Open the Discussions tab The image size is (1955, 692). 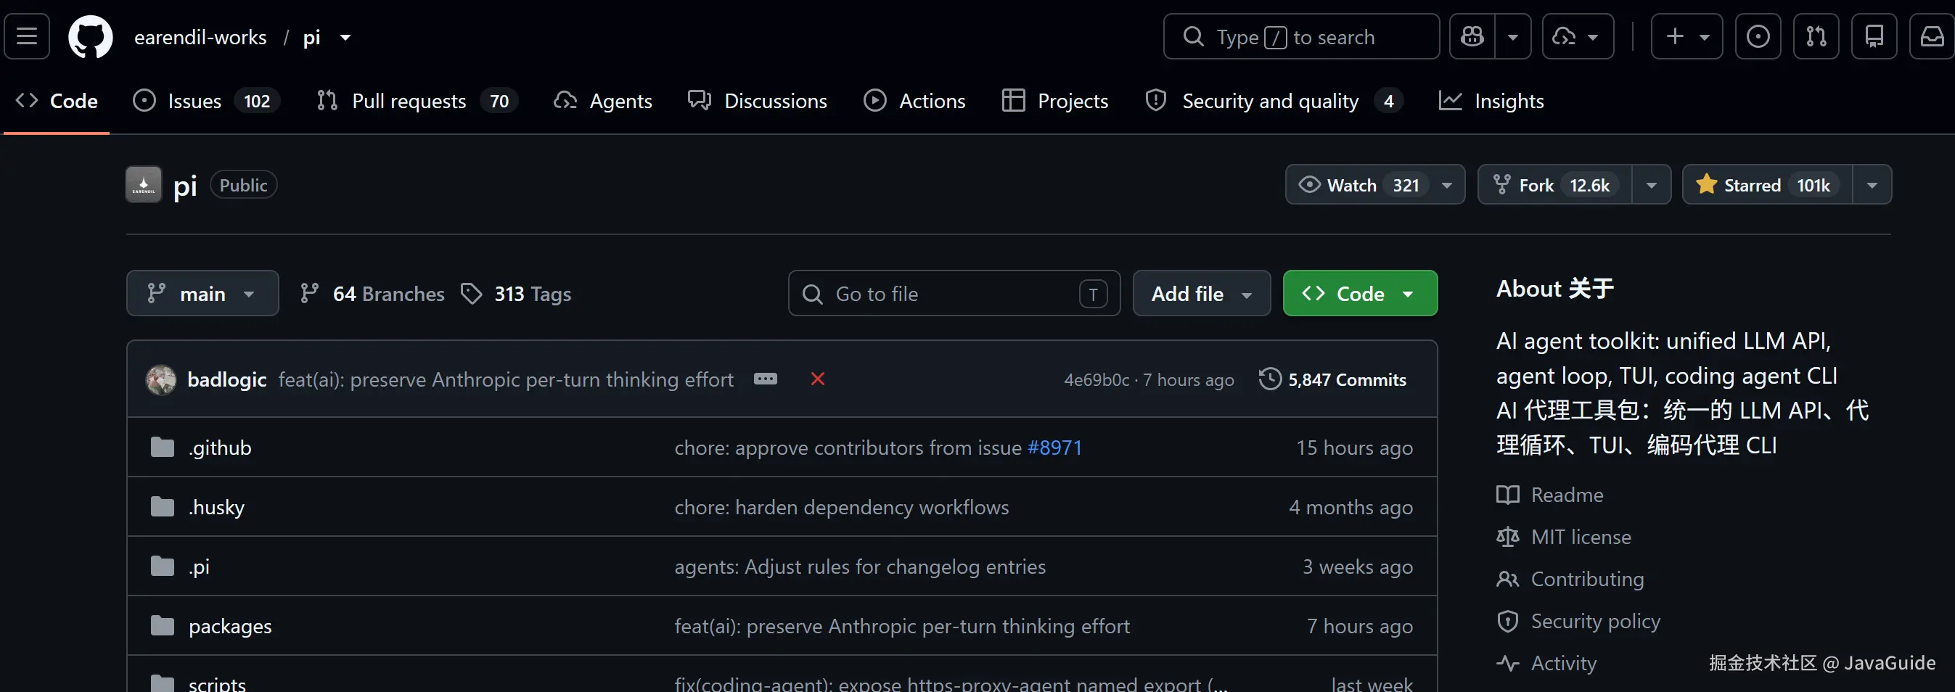[758, 101]
